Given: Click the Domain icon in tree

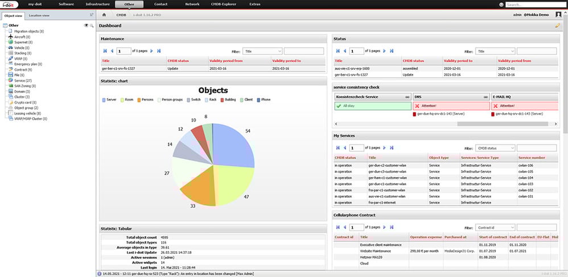Looking at the screenshot, I should click(11, 91).
